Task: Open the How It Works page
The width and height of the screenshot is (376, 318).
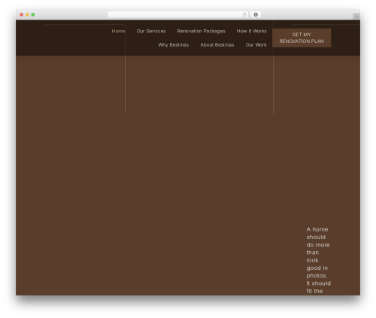Action: click(x=251, y=31)
